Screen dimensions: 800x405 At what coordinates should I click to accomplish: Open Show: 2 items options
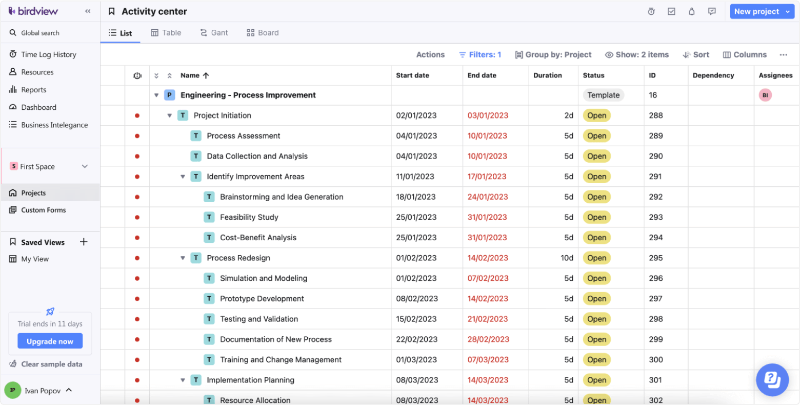coord(637,54)
